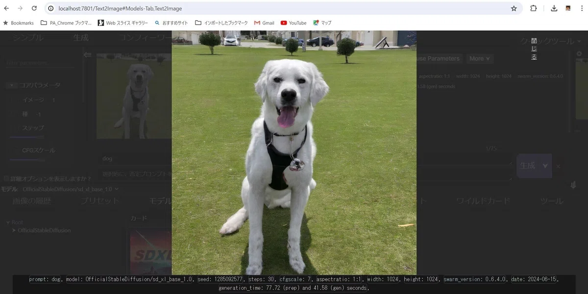Screen dimensions: 588x294
Task: Open the カード view dropdown
Action: click(x=139, y=218)
